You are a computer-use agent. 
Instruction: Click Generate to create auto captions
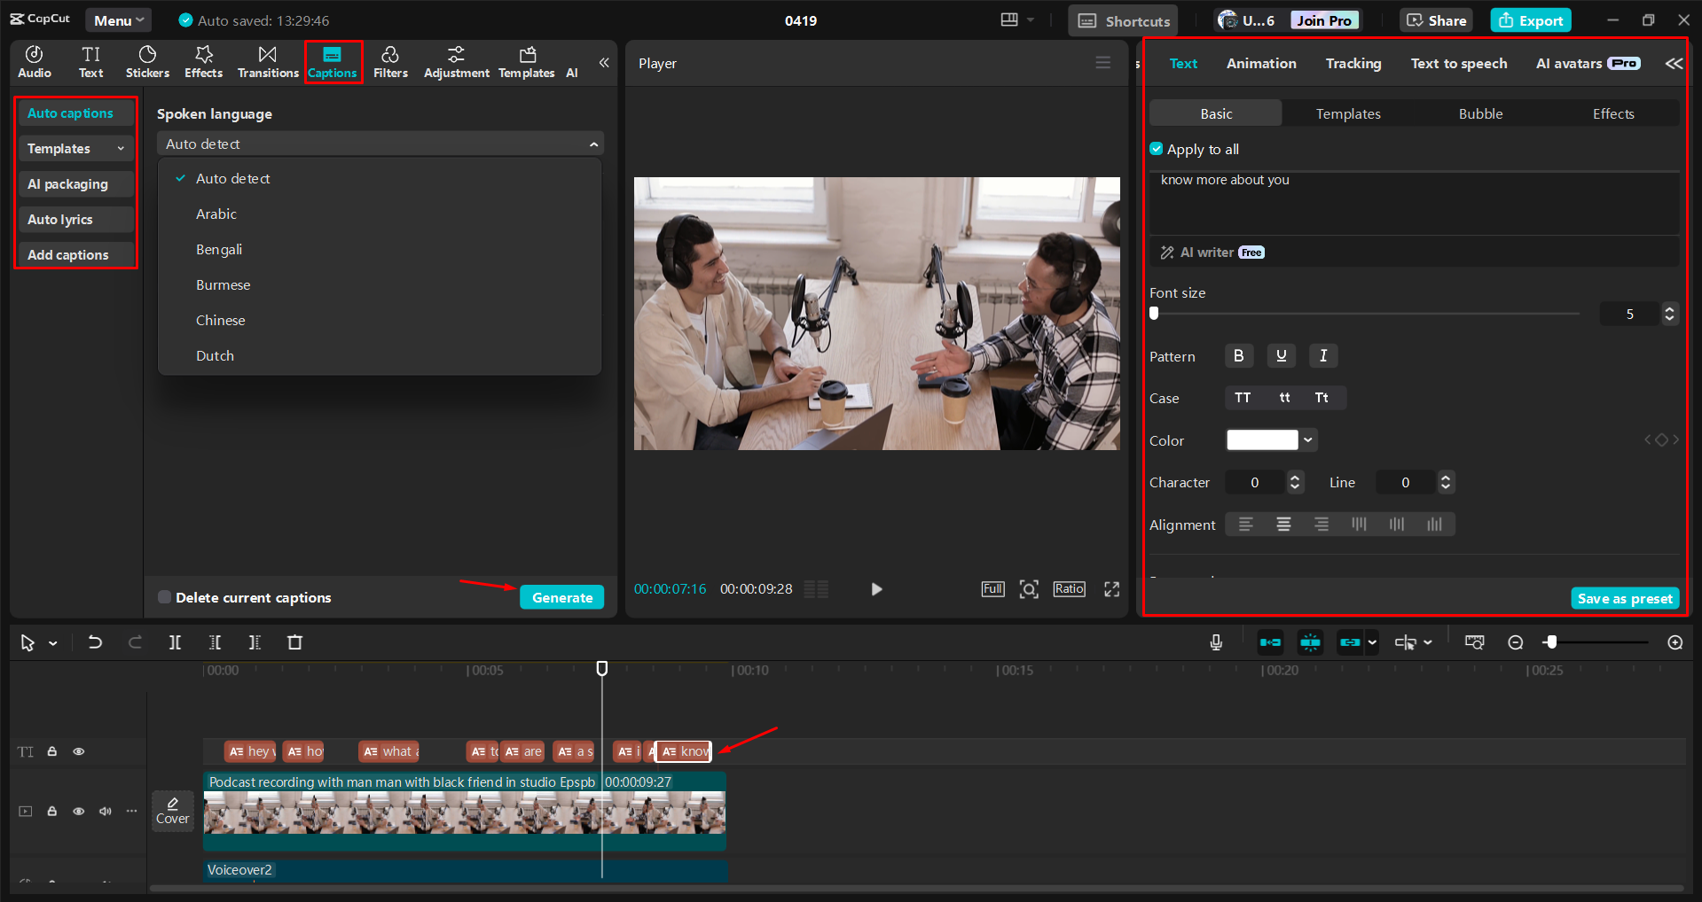pos(561,596)
